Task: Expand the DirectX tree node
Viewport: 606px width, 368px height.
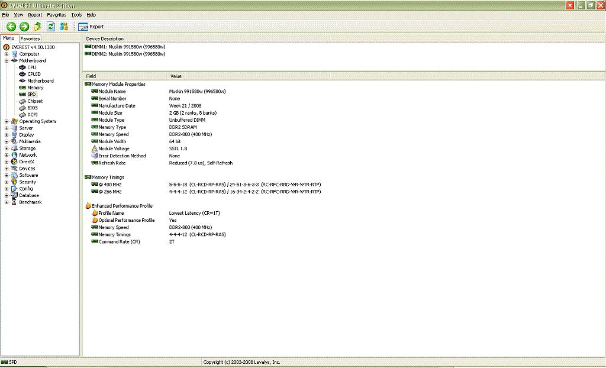Action: pos(6,162)
